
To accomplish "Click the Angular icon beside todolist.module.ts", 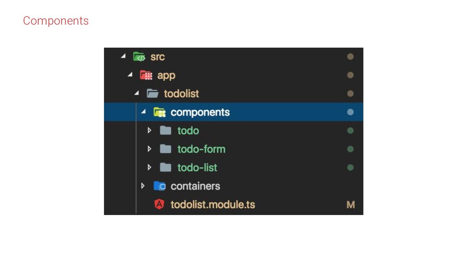I will (x=159, y=205).
